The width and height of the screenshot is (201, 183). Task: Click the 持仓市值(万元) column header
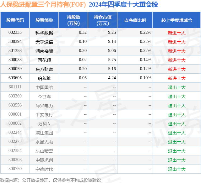[103, 20]
